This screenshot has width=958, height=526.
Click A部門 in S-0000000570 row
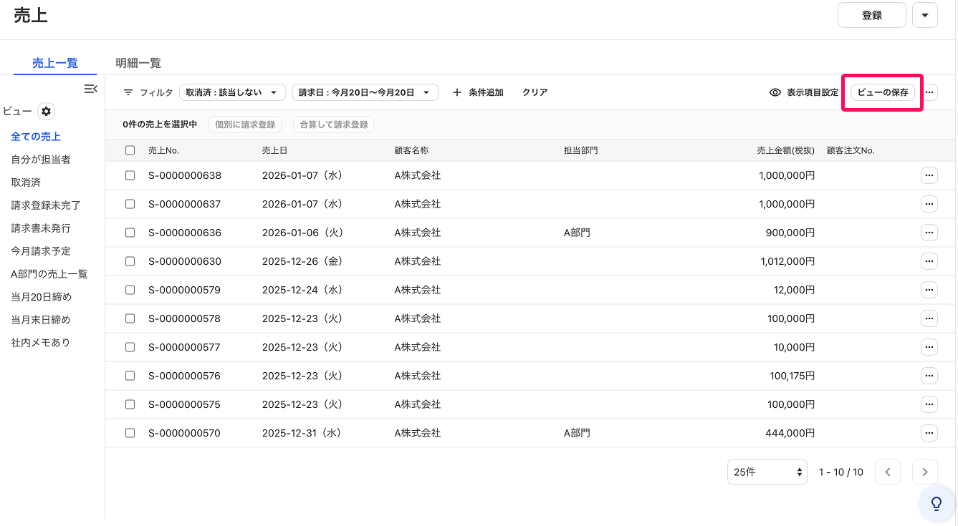(x=577, y=433)
